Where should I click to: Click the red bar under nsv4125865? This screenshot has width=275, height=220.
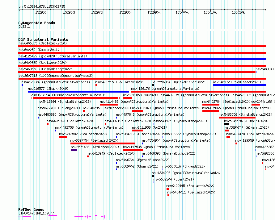coord(211,111)
